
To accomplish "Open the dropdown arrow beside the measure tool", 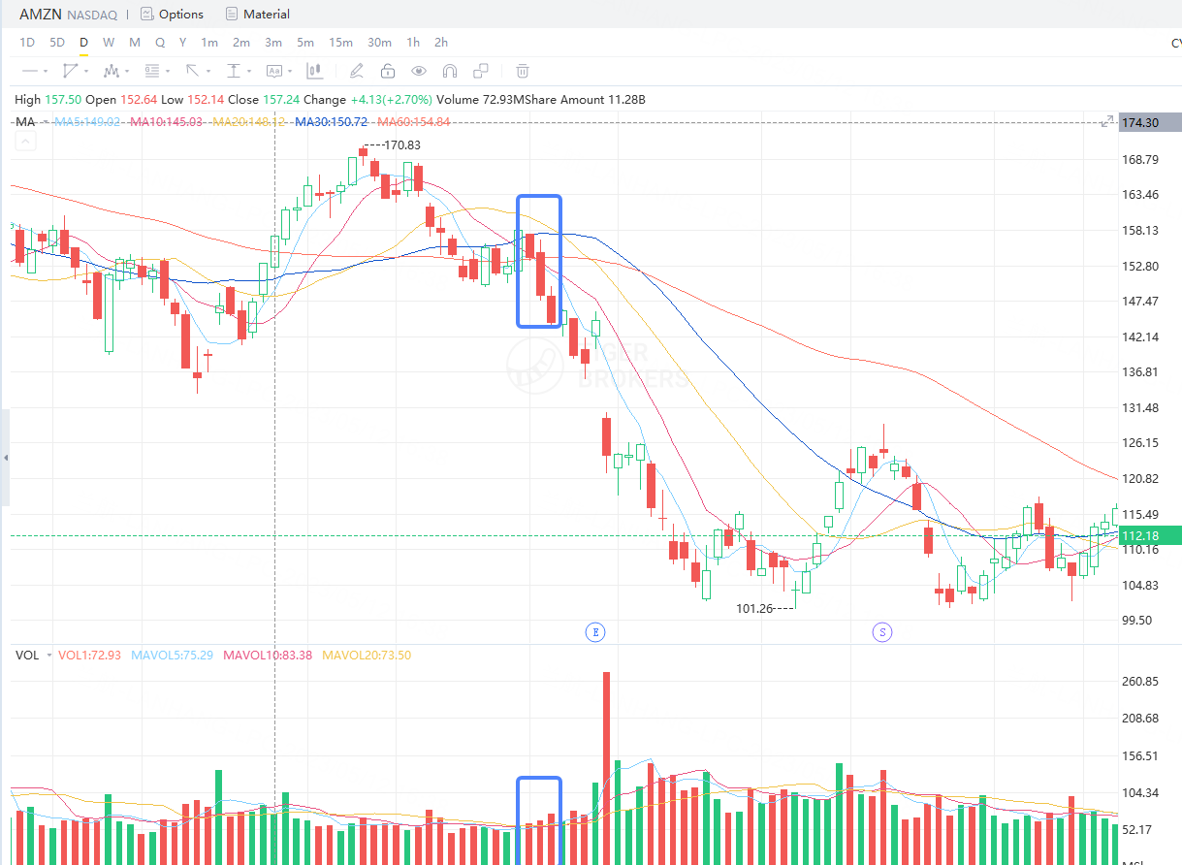I will (x=249, y=71).
